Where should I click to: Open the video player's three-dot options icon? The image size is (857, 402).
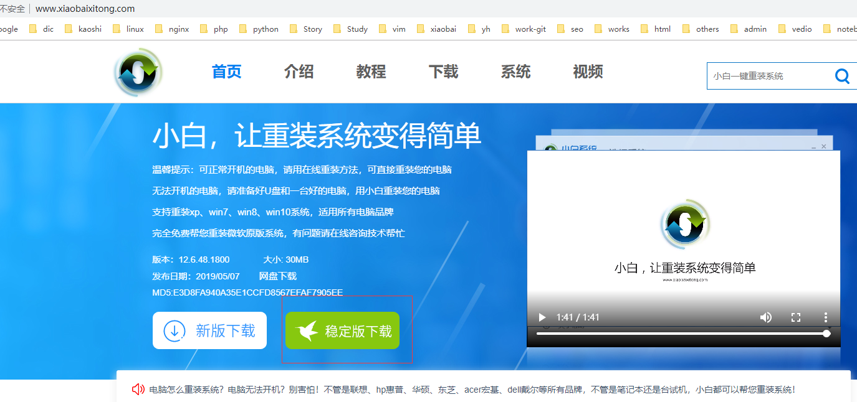tap(825, 317)
